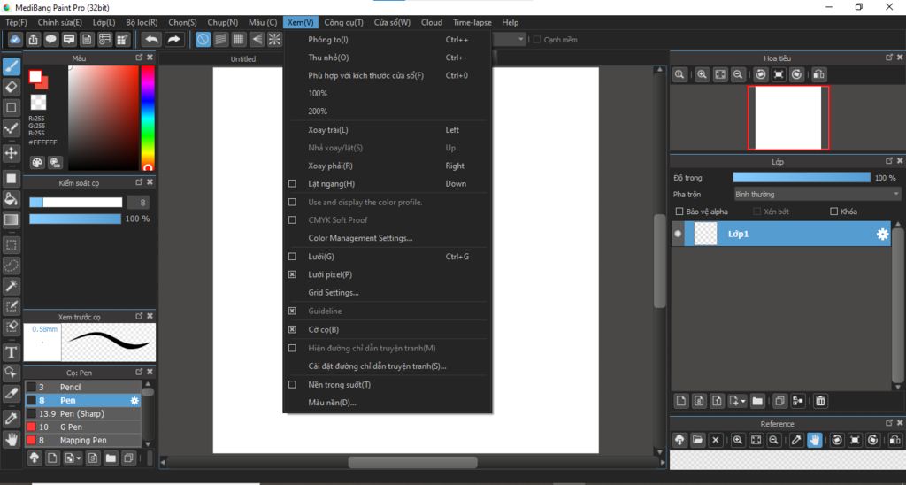Open reference image folder icon
The image size is (906, 485).
tap(698, 440)
